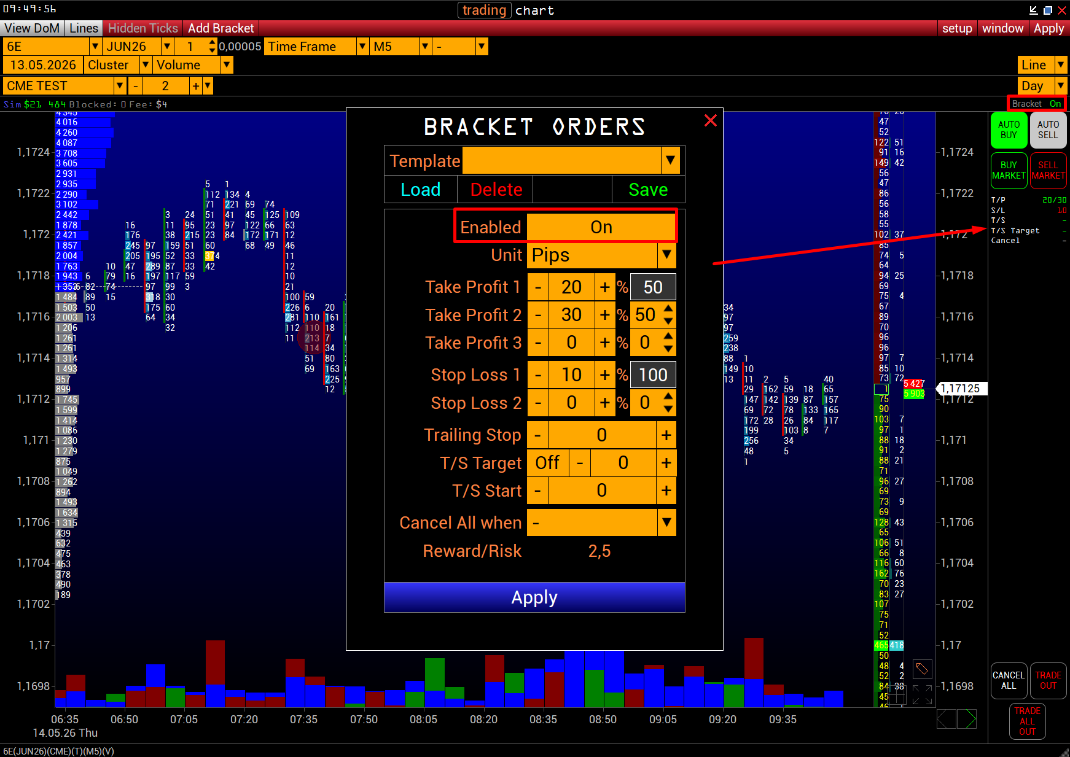Step Stop Loss 2 percent down
Image resolution: width=1070 pixels, height=757 pixels.
[668, 410]
